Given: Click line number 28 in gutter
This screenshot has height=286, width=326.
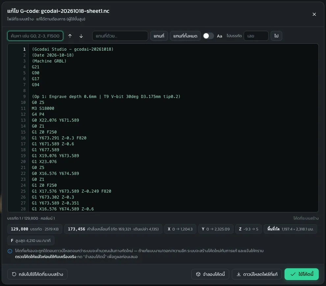Looking at the screenshot, I should click(23, 209).
